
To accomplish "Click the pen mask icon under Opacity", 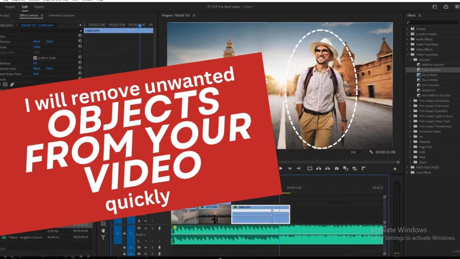I will [x=12, y=84].
